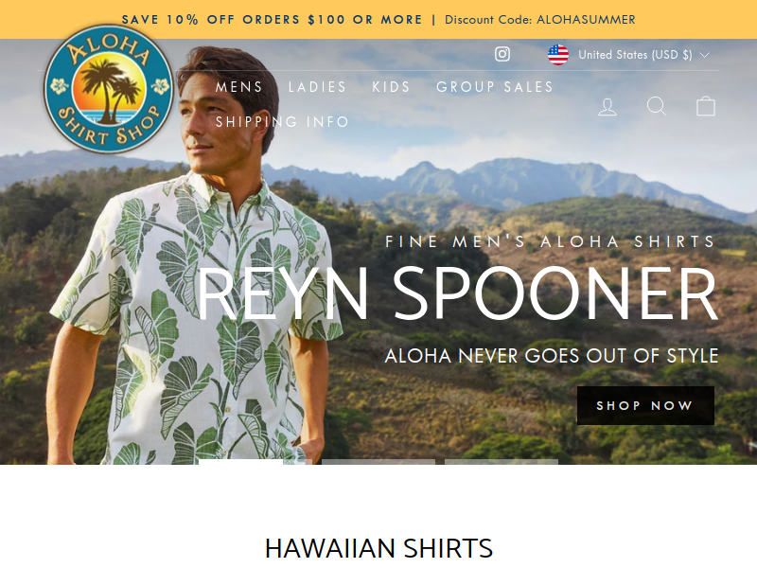Switch to the third hero slide indicator
The width and height of the screenshot is (757, 568).
click(x=502, y=462)
